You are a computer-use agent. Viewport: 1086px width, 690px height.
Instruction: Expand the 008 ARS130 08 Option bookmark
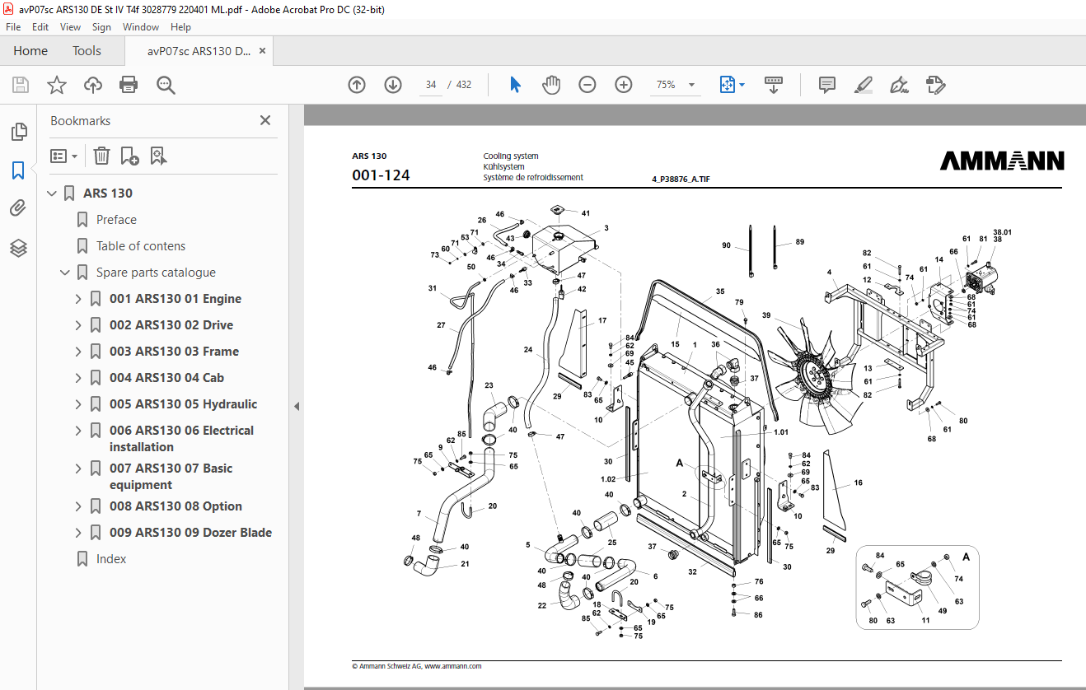pyautogui.click(x=78, y=506)
